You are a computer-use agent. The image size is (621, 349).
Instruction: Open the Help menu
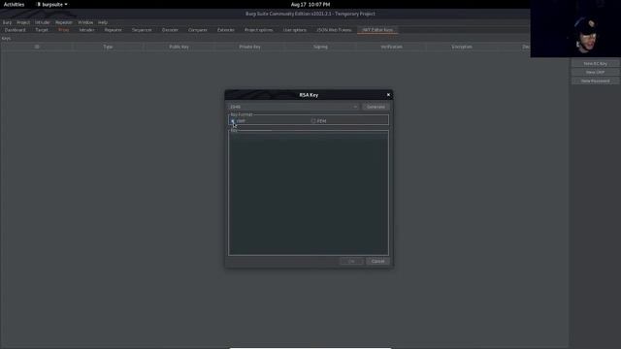coord(103,22)
